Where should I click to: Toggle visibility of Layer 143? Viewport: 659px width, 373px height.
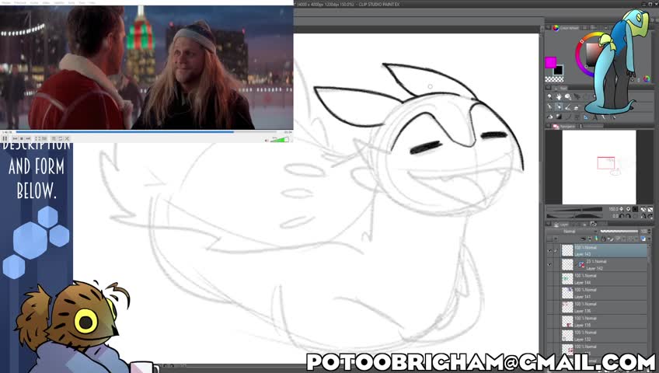tap(549, 251)
